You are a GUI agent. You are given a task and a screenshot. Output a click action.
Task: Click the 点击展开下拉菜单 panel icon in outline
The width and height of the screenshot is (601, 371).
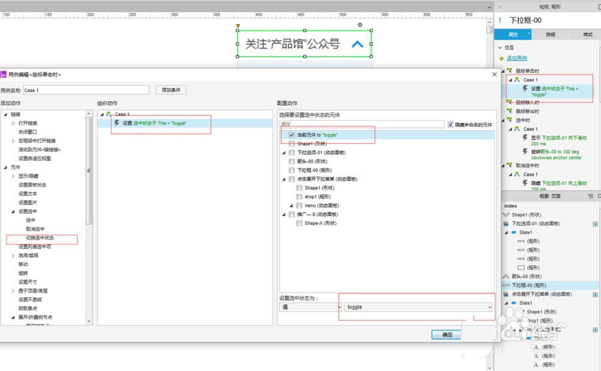[x=506, y=294]
